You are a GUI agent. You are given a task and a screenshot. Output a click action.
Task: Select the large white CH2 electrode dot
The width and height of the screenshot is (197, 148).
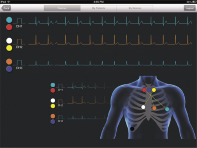[x=9, y=41]
